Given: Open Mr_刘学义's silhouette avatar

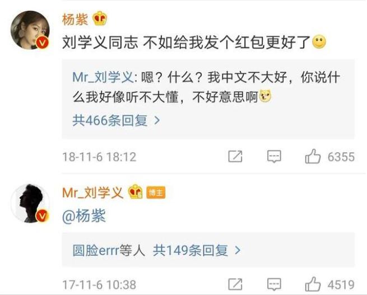Looking at the screenshot, I should pyautogui.click(x=30, y=203).
